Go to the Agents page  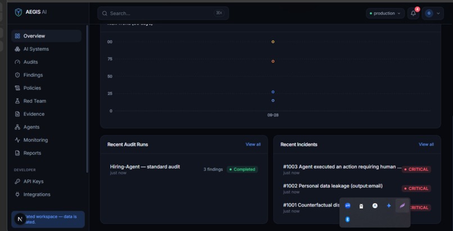pyautogui.click(x=46, y=127)
